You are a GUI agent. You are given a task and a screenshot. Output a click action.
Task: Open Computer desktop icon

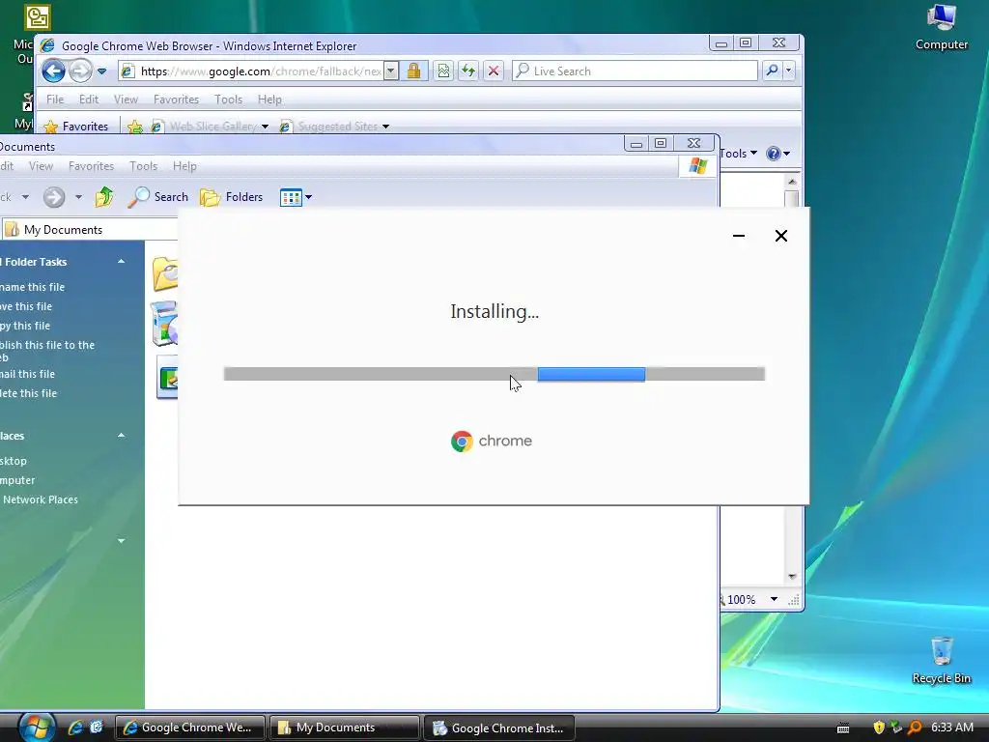(942, 26)
